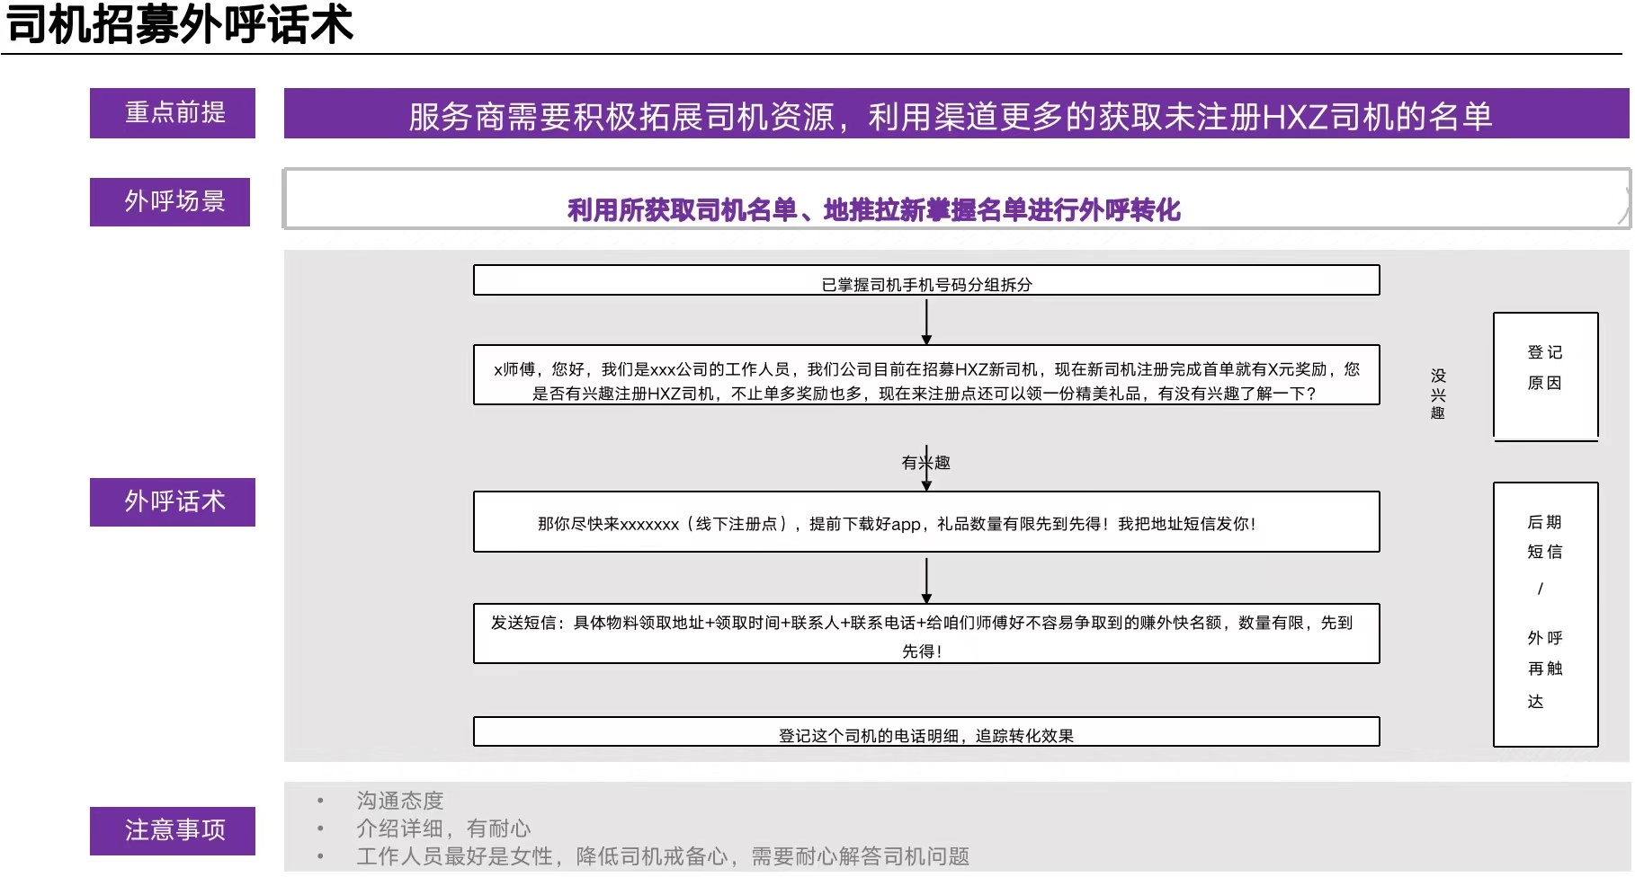Select the purple label 重点前提
The image size is (1635, 877).
173,113
